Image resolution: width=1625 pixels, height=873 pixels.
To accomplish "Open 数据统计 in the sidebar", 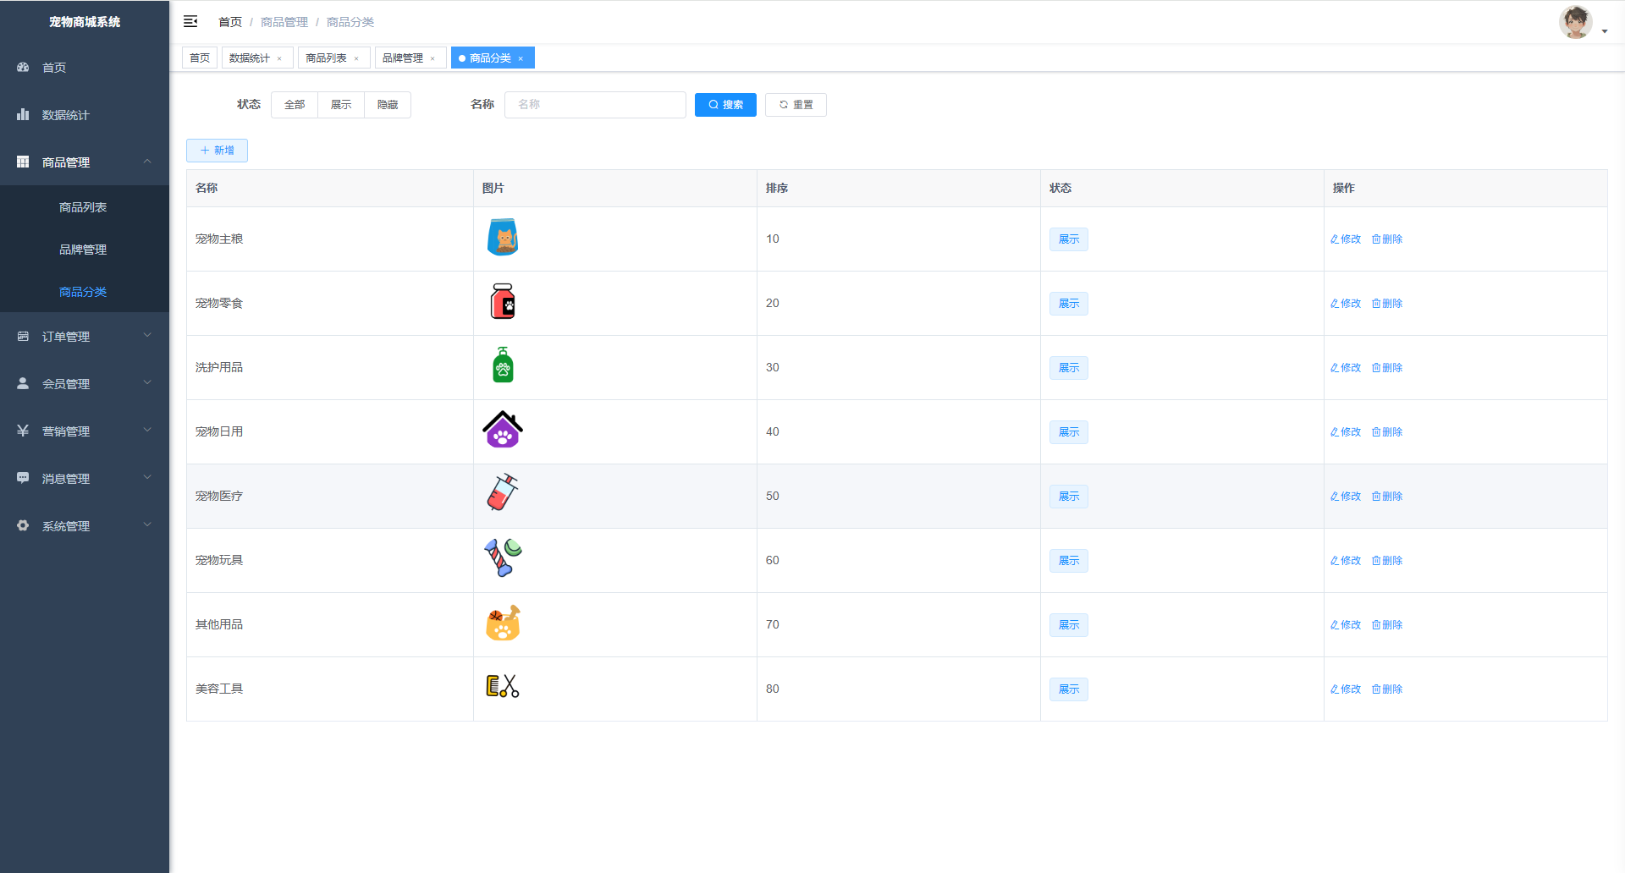I will [x=66, y=115].
